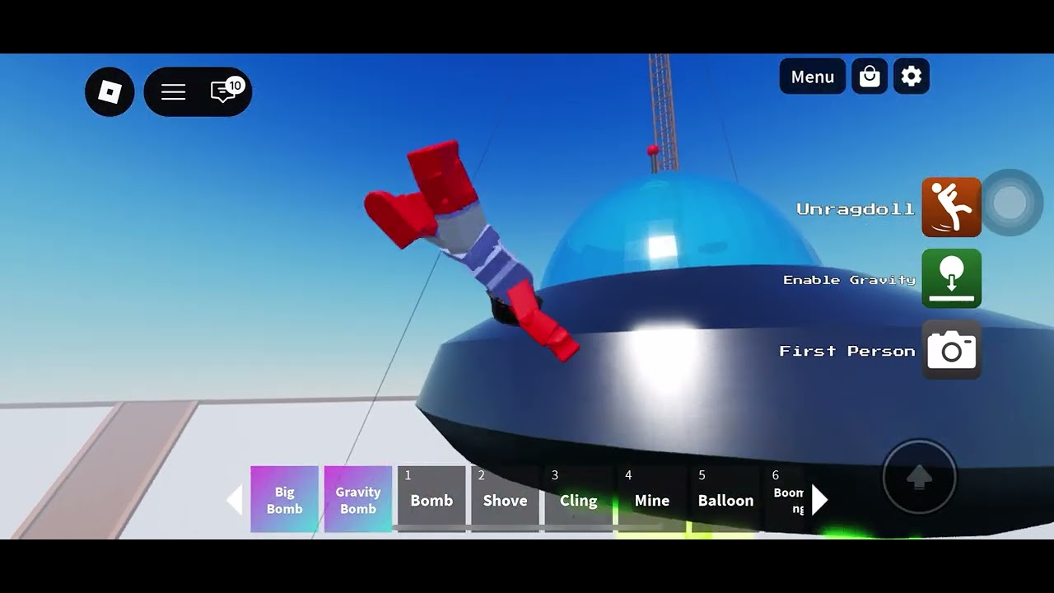
Task: Tap the Unragdoll falling-figure icon
Action: (951, 208)
